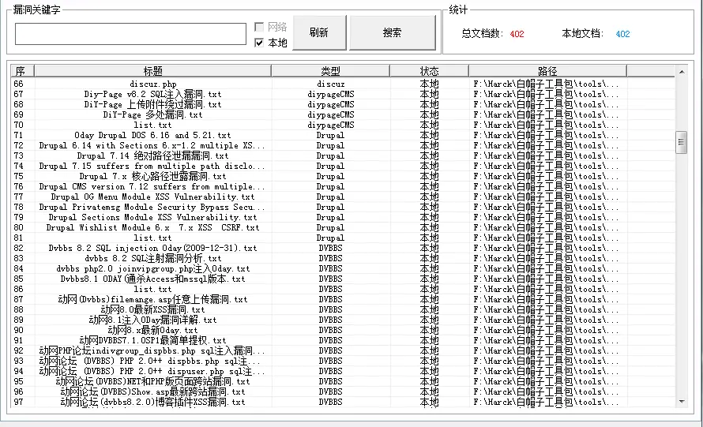Select 动网8.0最新XSS漏洞.txt
The height and width of the screenshot is (427, 703).
(x=153, y=310)
